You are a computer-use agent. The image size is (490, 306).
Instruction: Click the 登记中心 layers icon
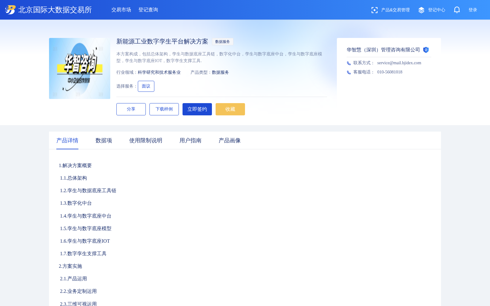pos(421,10)
